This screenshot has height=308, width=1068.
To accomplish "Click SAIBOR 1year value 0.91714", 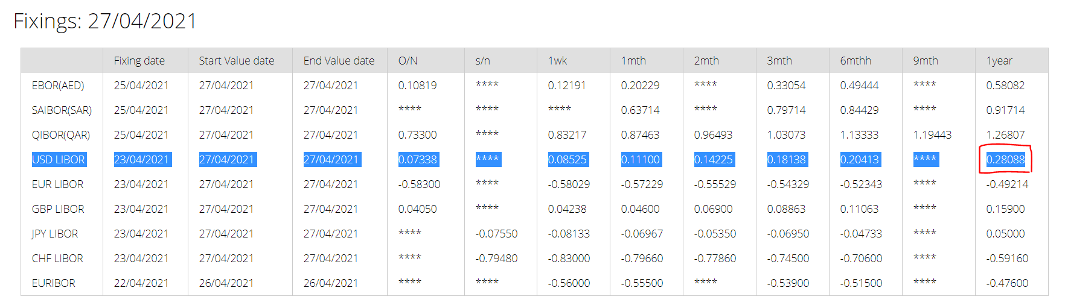I will (1005, 110).
